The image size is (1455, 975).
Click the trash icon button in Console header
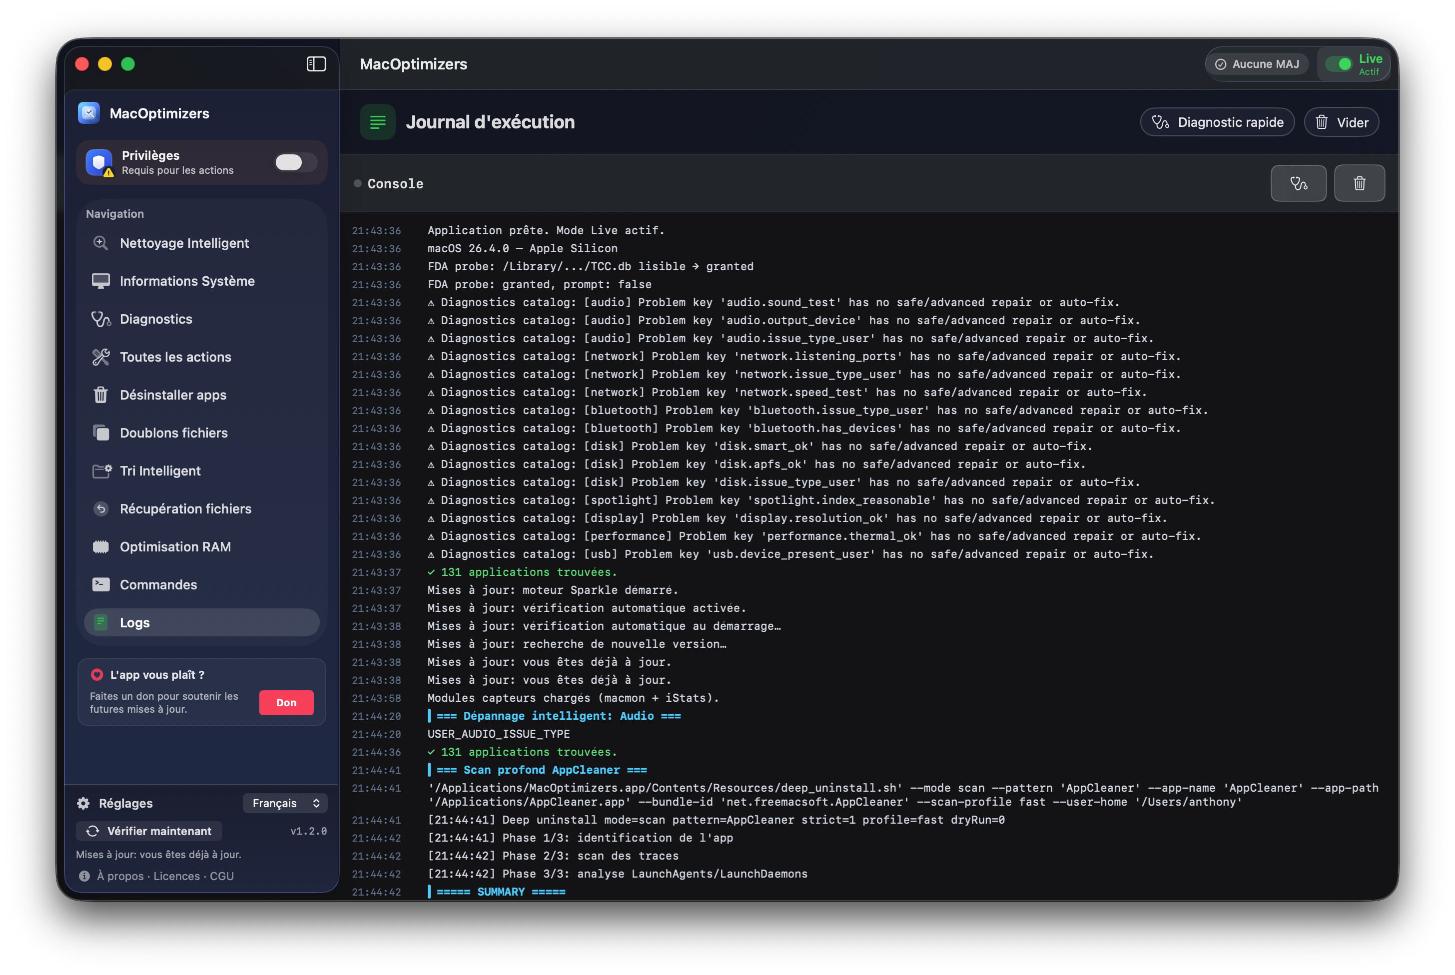coord(1359,183)
